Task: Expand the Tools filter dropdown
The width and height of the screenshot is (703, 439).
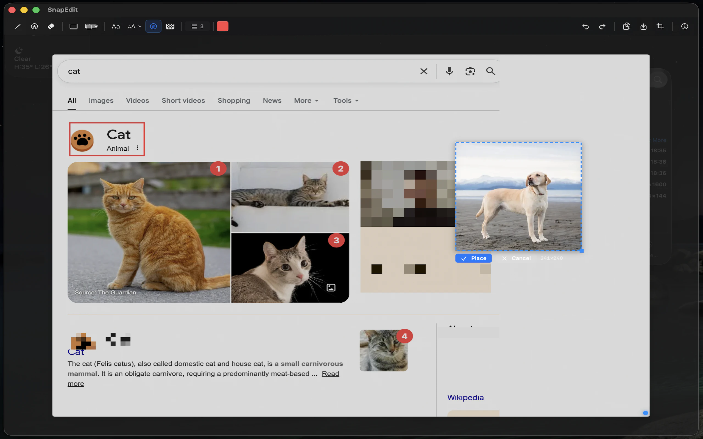Action: click(x=345, y=100)
